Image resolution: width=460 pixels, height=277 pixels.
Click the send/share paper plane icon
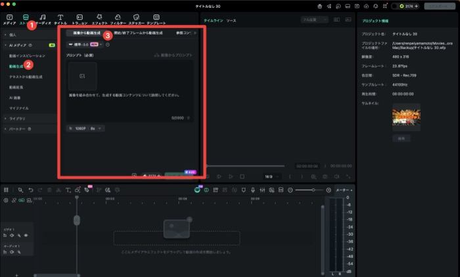(x=329, y=6)
